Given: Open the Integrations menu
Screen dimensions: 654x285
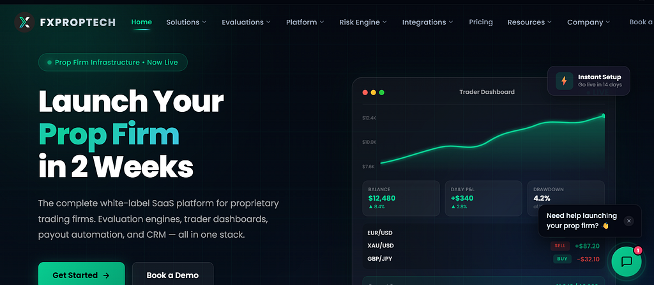Looking at the screenshot, I should pos(428,22).
